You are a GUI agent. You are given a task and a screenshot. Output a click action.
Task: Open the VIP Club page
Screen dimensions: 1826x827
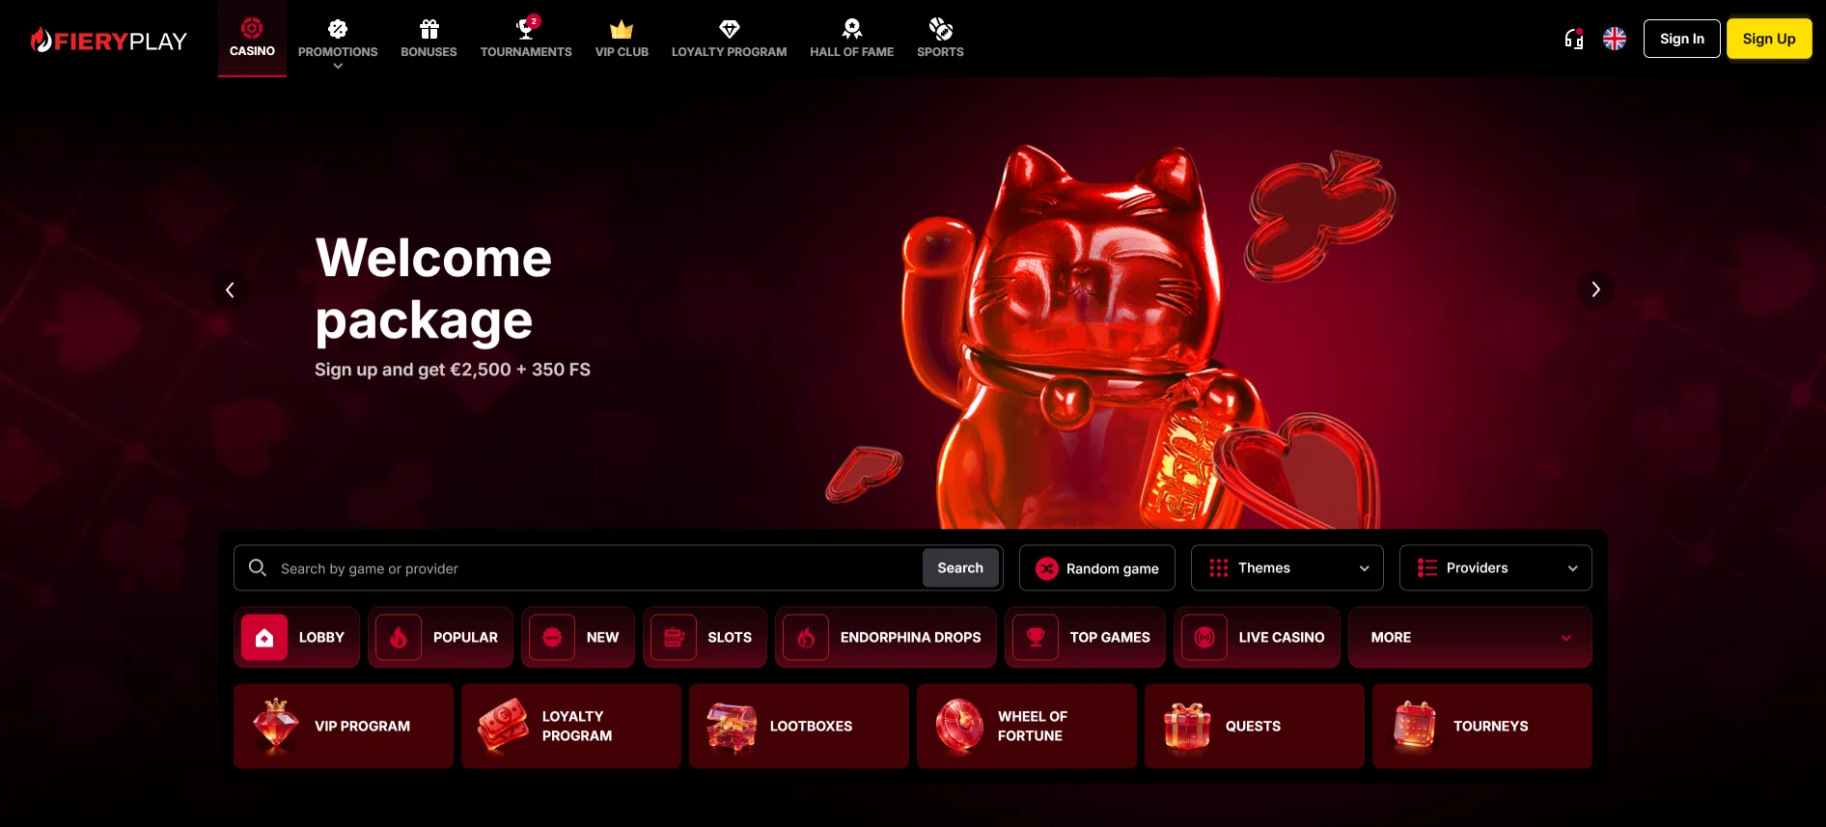[x=622, y=40]
